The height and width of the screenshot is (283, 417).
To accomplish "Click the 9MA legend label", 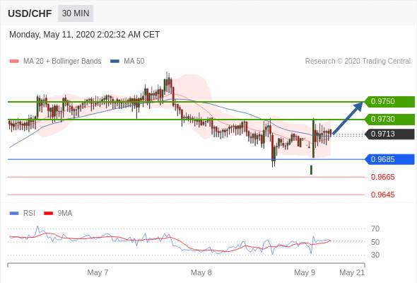I will 65,213.
